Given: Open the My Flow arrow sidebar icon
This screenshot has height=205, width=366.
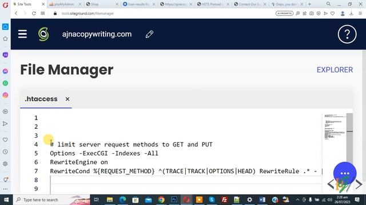Looking at the screenshot, I should coord(5,124).
